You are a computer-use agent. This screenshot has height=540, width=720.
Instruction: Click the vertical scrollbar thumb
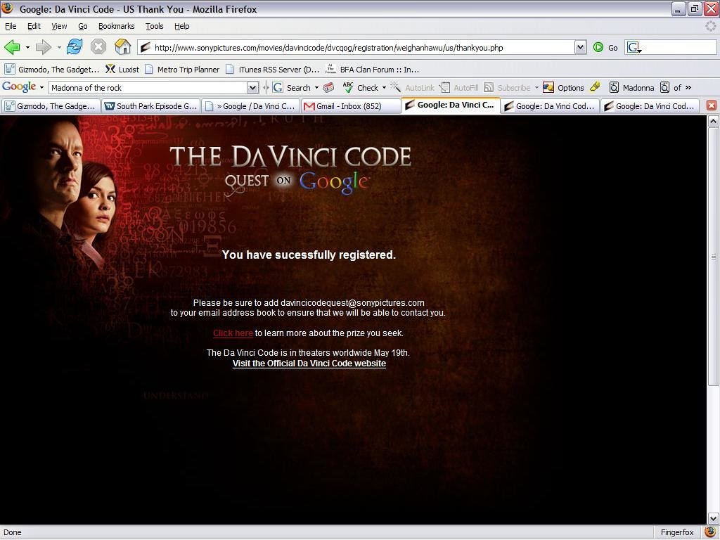713,257
